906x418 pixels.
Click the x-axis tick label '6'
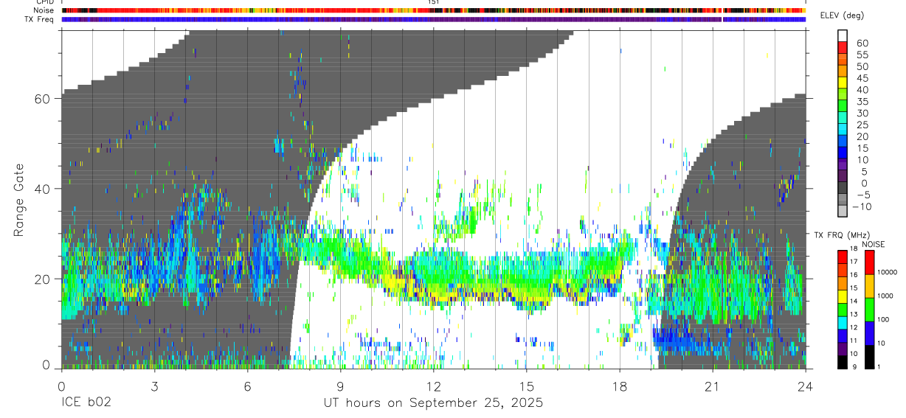tap(247, 386)
